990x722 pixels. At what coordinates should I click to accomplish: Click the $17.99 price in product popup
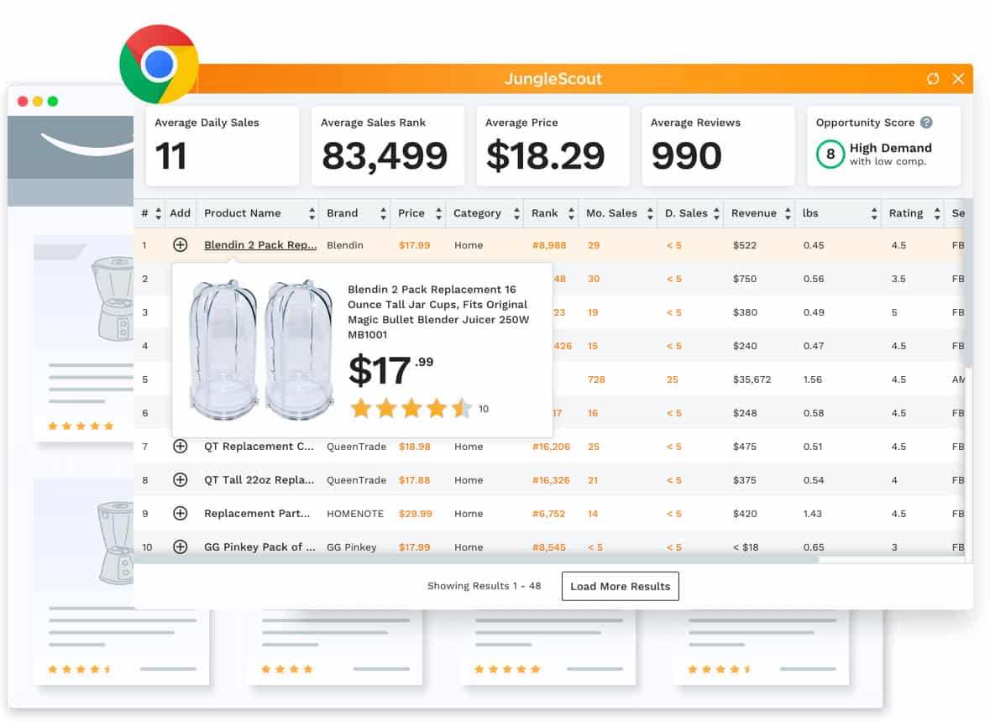pos(390,370)
